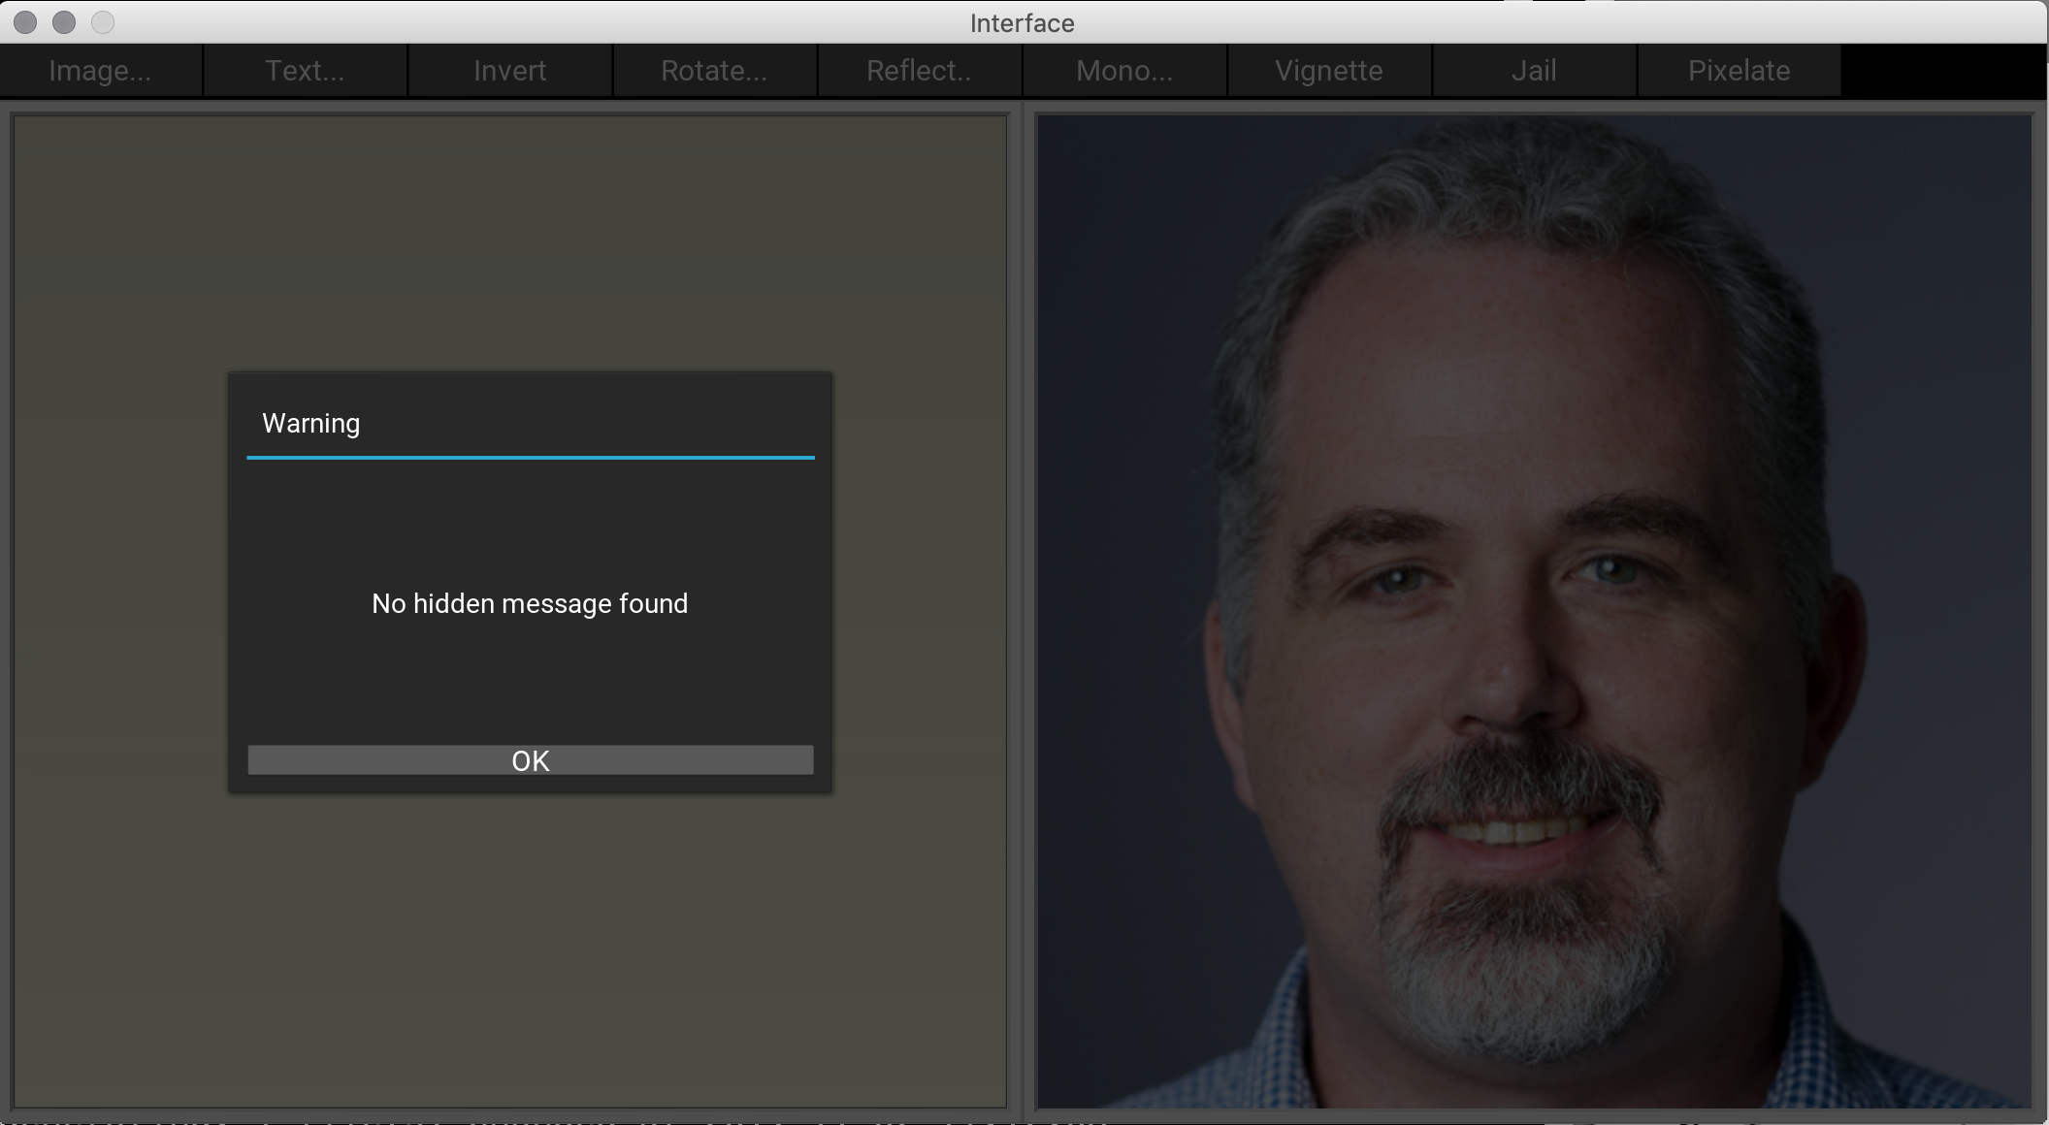Image resolution: width=2049 pixels, height=1125 pixels.
Task: Click empty toolbar area right of Pixelate
Action: [1943, 71]
